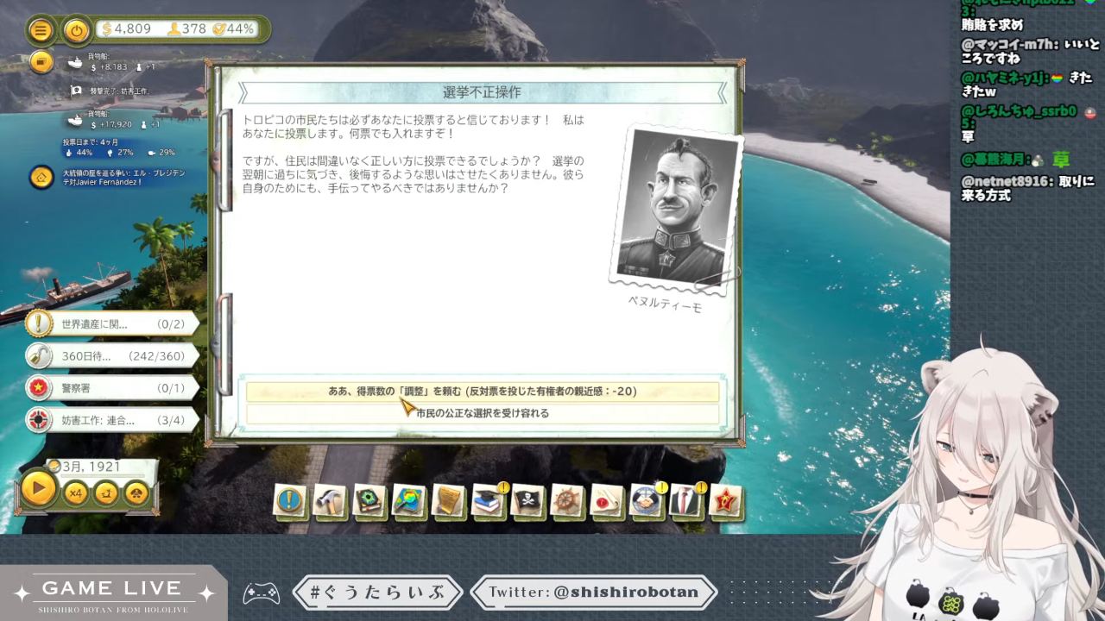The width and height of the screenshot is (1105, 621).
Task: Click chat message from @netnet8916
Action: [1027, 188]
